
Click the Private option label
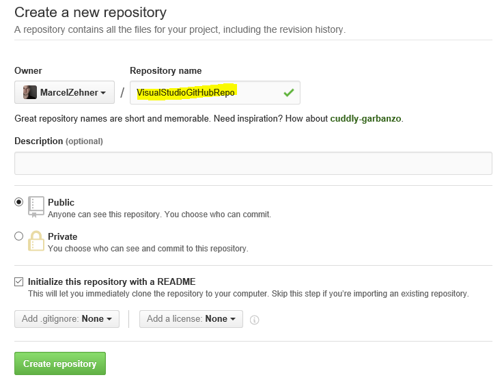click(x=63, y=236)
